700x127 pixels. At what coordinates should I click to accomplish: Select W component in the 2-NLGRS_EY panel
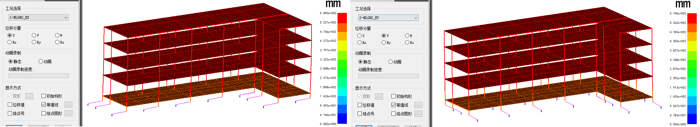[x=409, y=36]
